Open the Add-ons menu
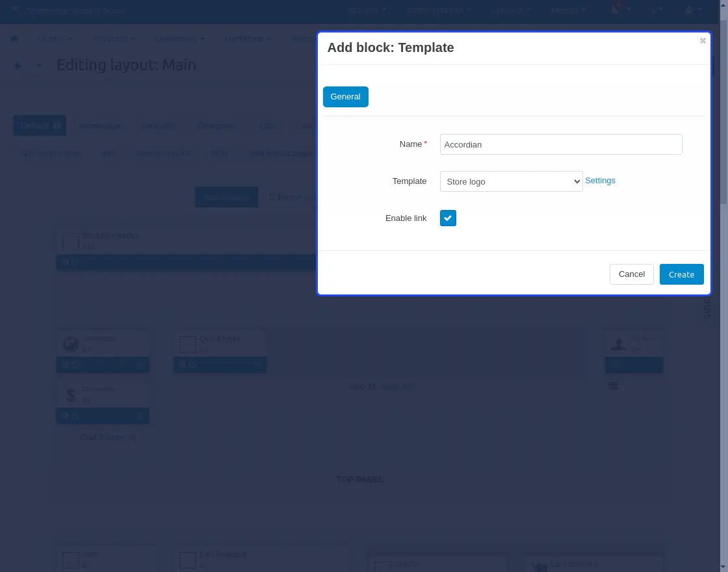Viewport: 728px width, 572px height. 367,10
